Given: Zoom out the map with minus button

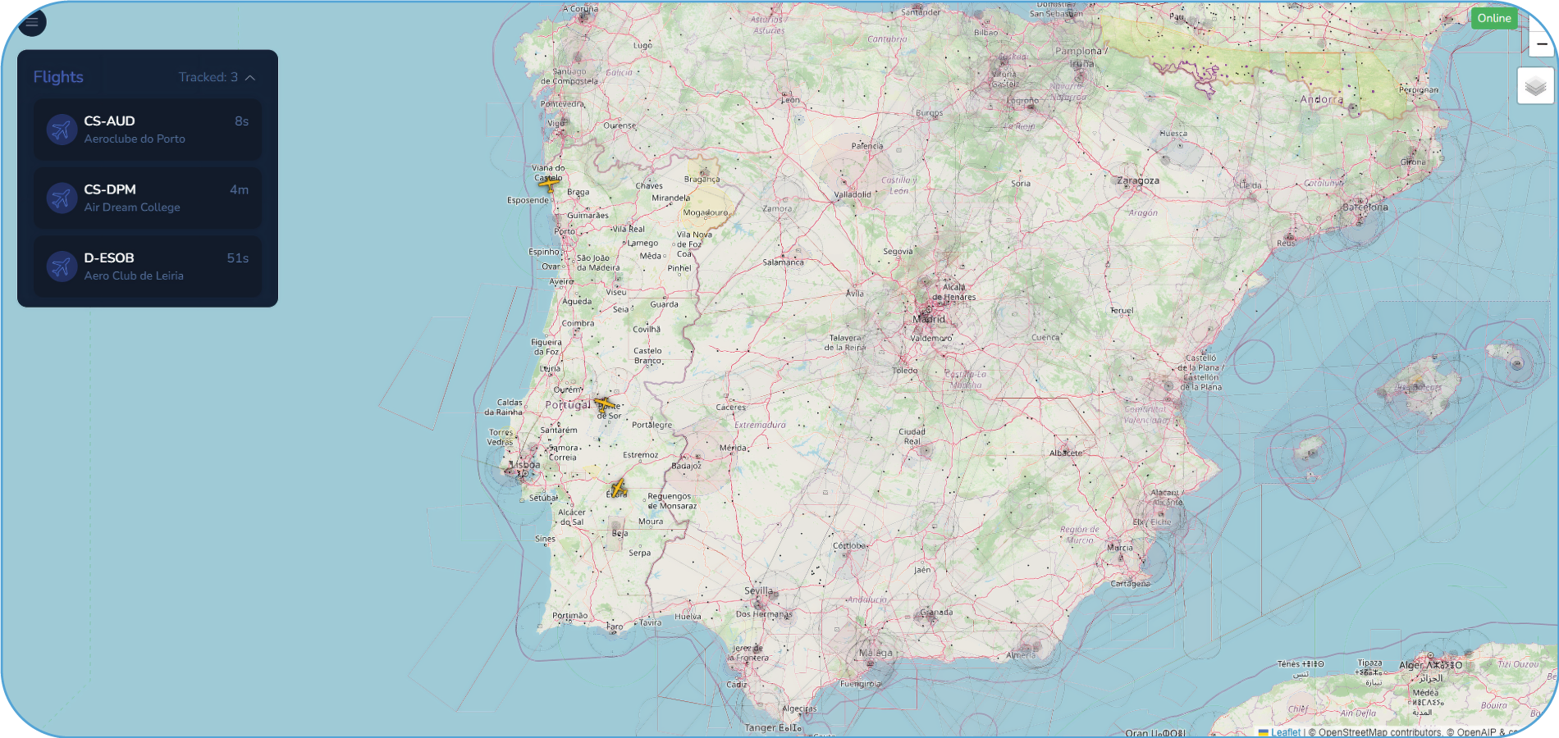Looking at the screenshot, I should [x=1542, y=43].
